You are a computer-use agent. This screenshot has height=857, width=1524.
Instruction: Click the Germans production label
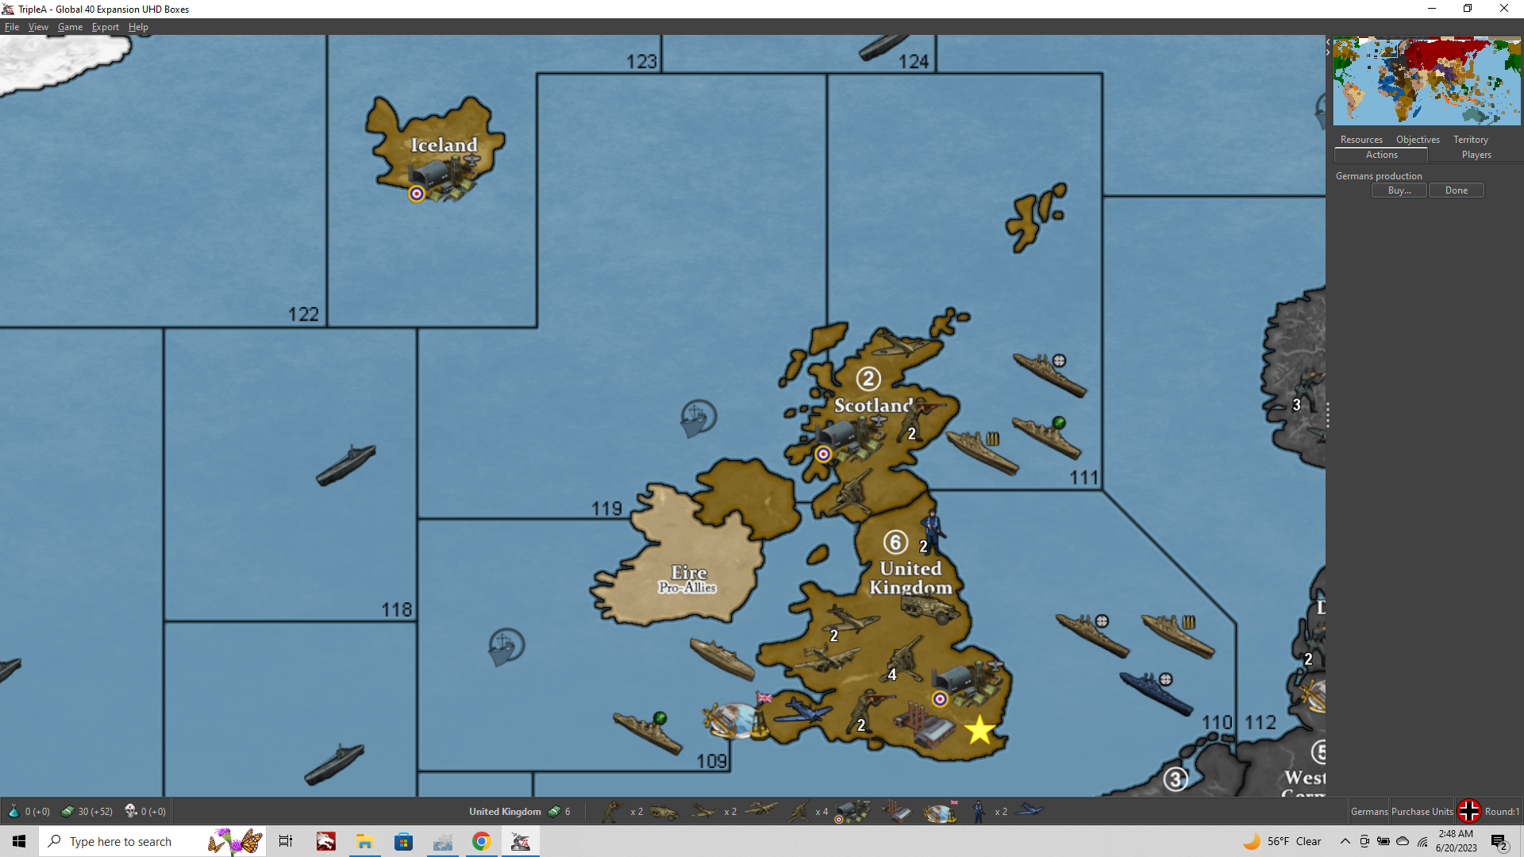click(1379, 176)
